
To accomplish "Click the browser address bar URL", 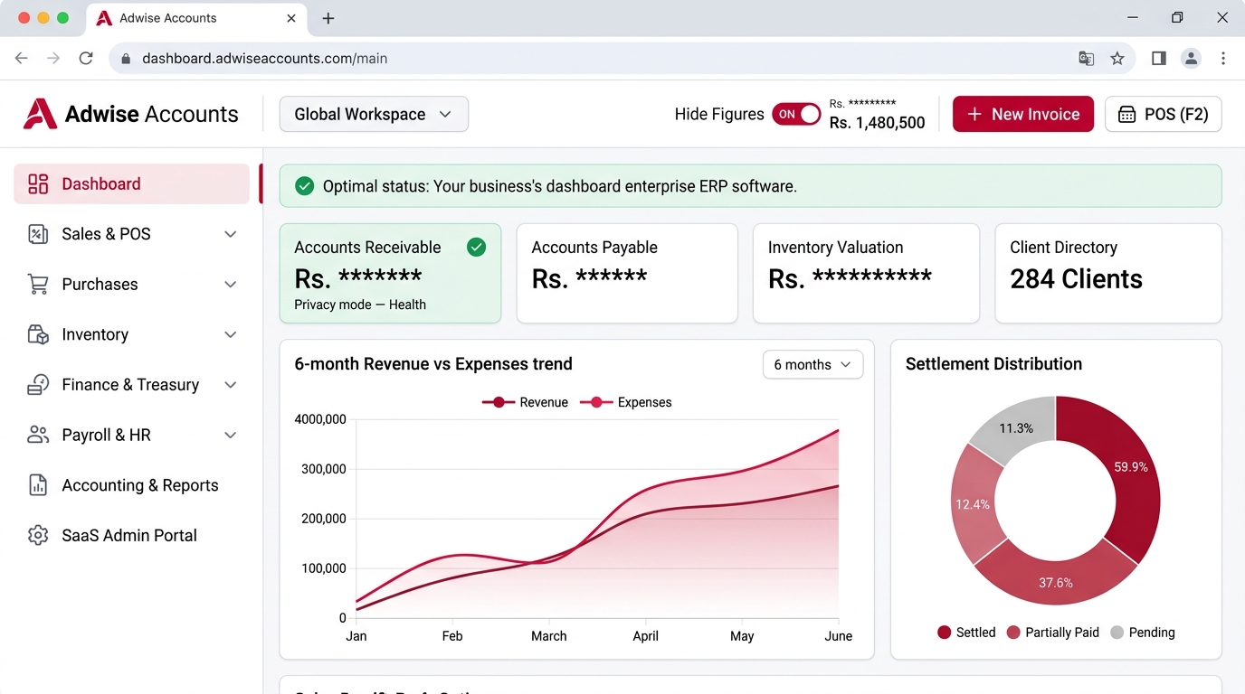I will [x=265, y=59].
